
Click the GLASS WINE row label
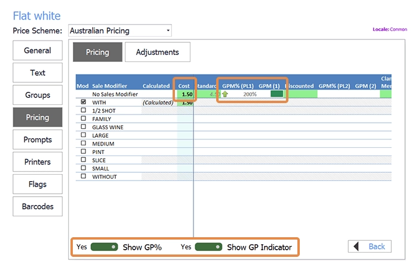coord(107,127)
